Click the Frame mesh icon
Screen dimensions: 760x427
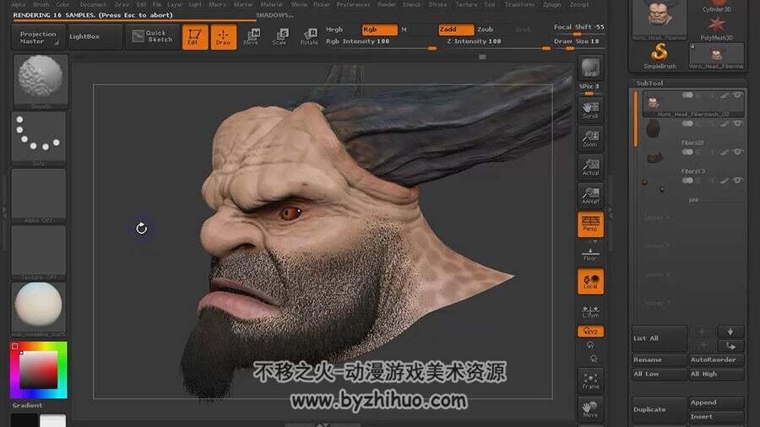tap(590, 381)
